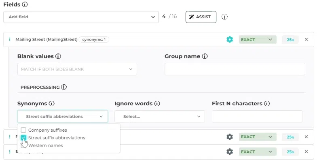
Task: Uncheck Street suffix abbreviations checkbox
Action: pos(23,138)
